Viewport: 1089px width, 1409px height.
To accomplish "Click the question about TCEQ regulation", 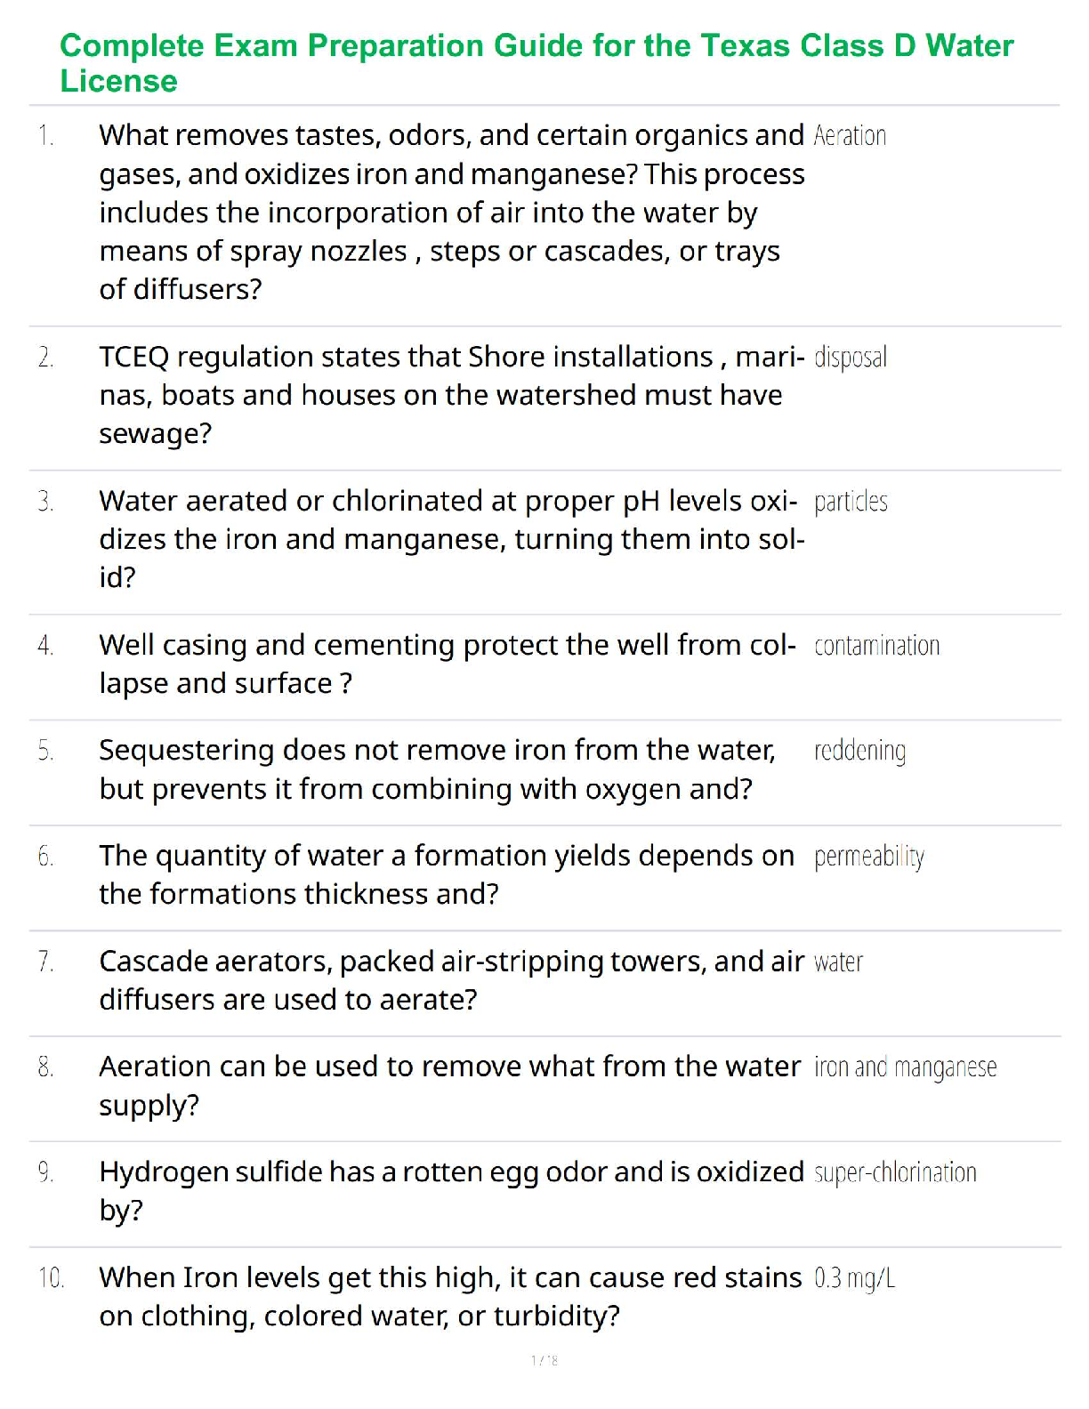I will click(x=451, y=395).
